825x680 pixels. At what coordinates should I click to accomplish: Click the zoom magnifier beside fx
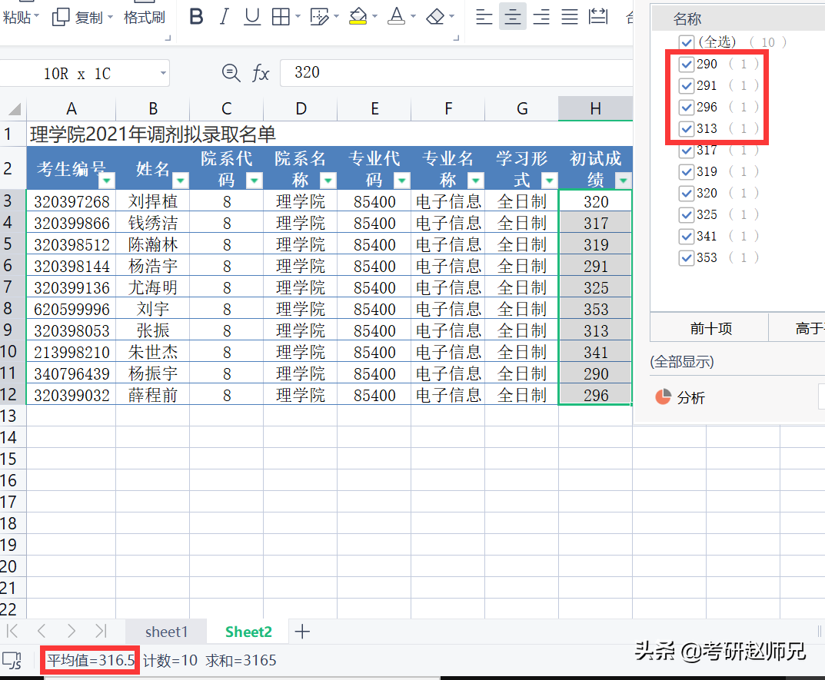point(230,73)
